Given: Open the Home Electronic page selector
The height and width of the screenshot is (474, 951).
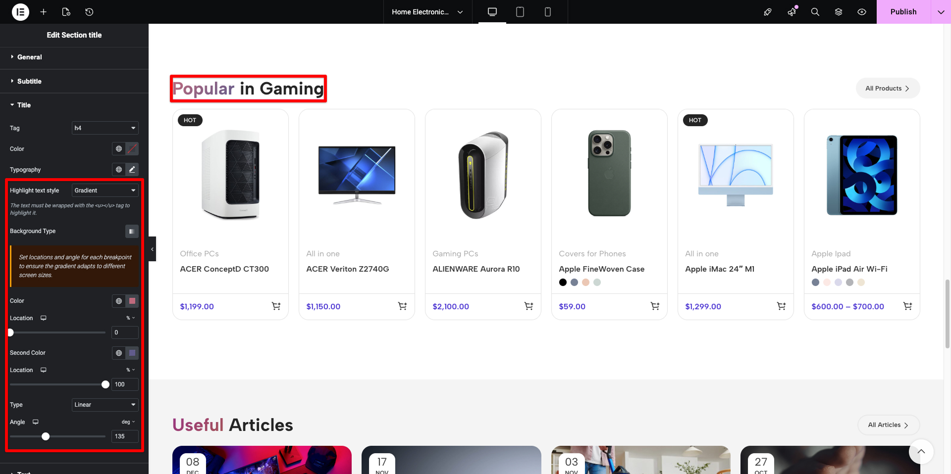Looking at the screenshot, I should click(x=427, y=12).
